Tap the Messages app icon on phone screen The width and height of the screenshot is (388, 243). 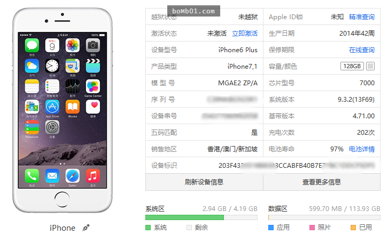(x=32, y=45)
